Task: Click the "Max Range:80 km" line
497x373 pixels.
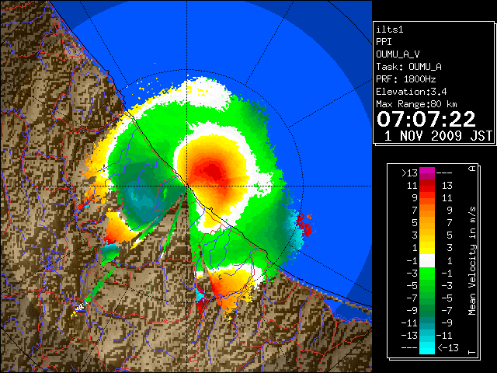Action: pyautogui.click(x=416, y=104)
